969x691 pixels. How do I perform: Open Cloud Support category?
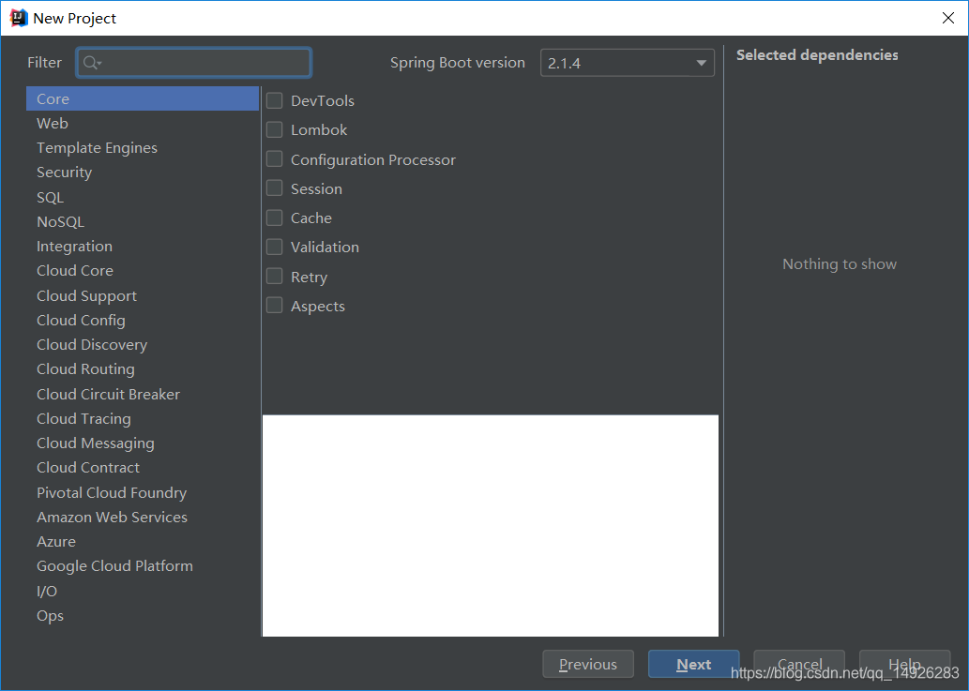pyautogui.click(x=143, y=295)
